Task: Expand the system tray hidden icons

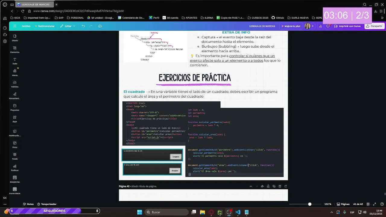Action: click(x=332, y=212)
